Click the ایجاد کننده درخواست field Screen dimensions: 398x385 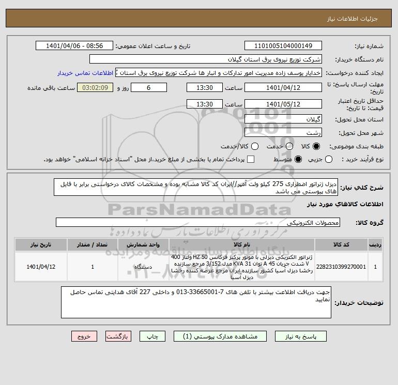point(219,73)
